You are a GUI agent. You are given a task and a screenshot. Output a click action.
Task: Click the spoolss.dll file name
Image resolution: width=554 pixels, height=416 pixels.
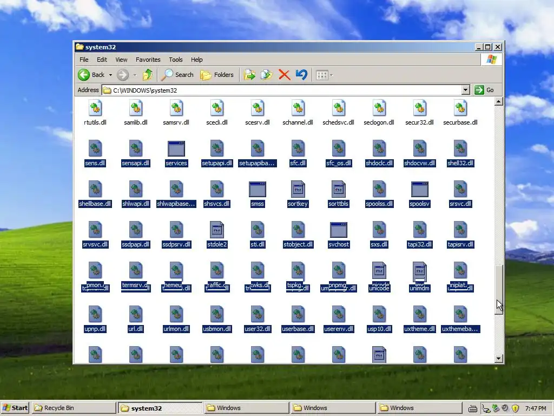[x=379, y=204]
